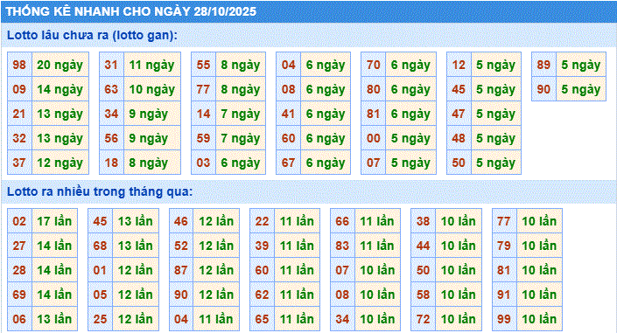
Task: Select the '10 ngày' cell
Action: click(x=152, y=89)
